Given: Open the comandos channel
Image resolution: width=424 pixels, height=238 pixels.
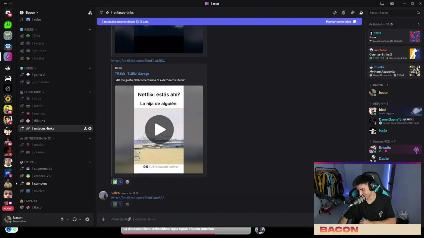Looking at the screenshot, I should point(55,82).
